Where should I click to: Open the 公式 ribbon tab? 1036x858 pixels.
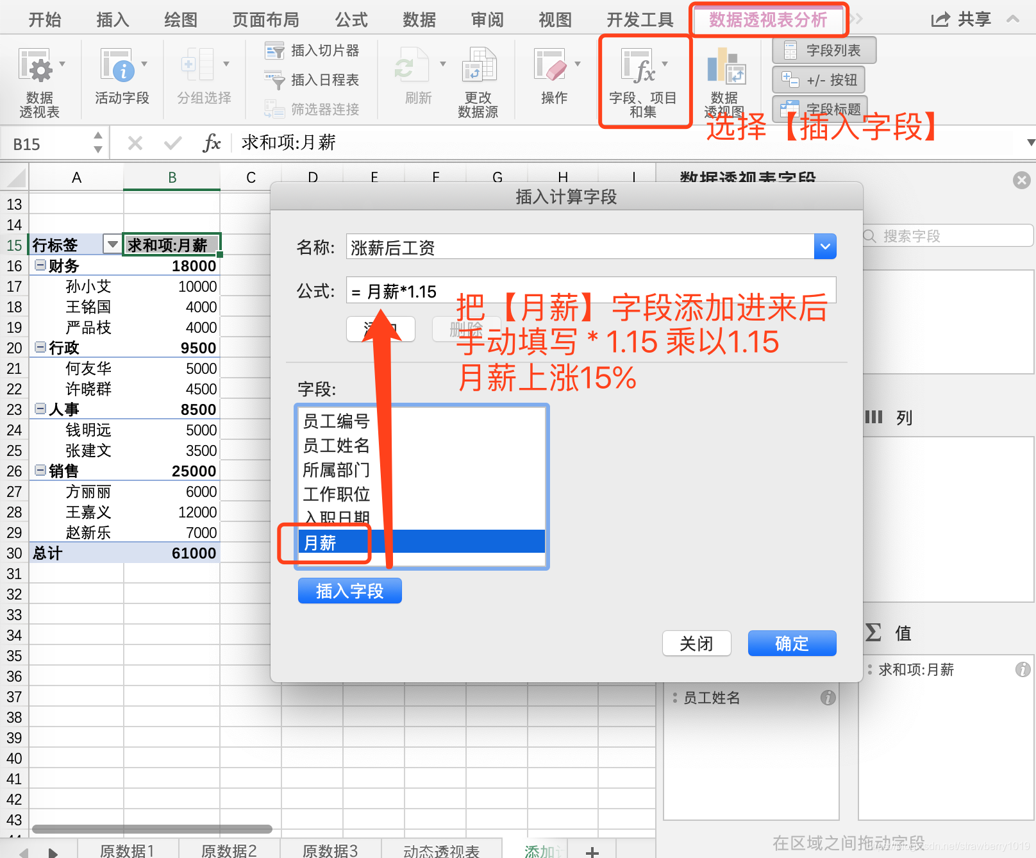coord(351,20)
